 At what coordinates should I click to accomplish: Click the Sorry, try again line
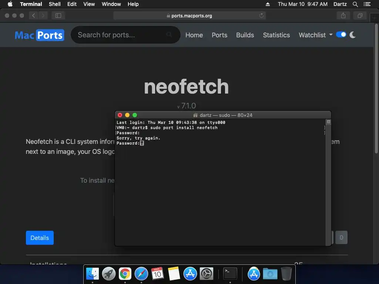tap(138, 138)
